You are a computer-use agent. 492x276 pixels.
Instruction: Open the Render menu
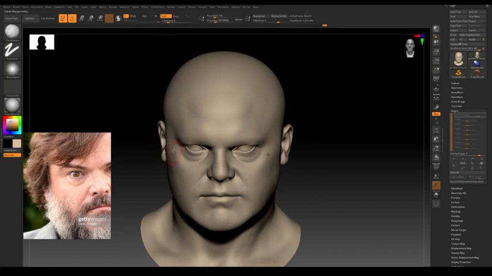pyautogui.click(x=171, y=7)
